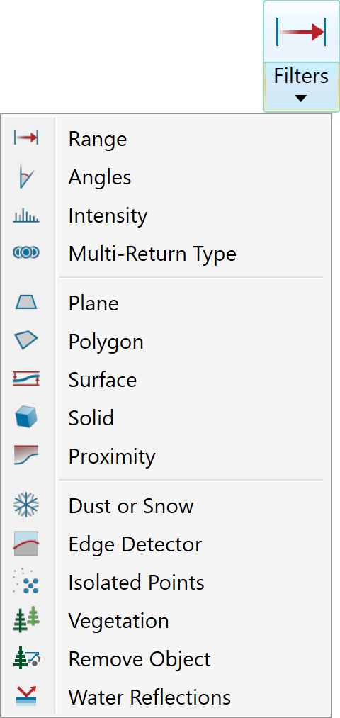Open the Vegetation menu entry

coord(166,621)
